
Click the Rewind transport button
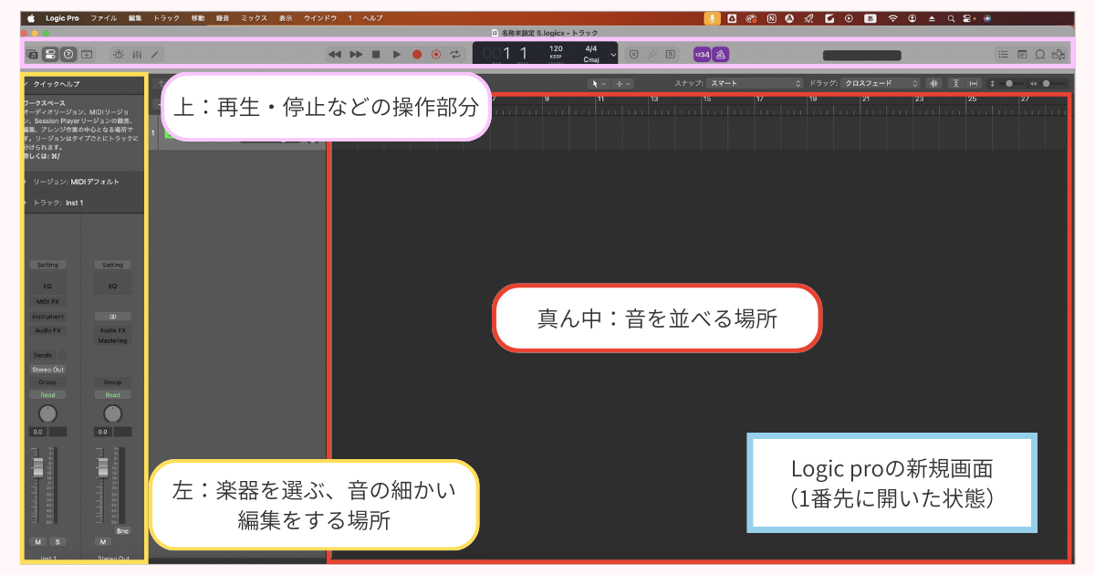(x=334, y=55)
